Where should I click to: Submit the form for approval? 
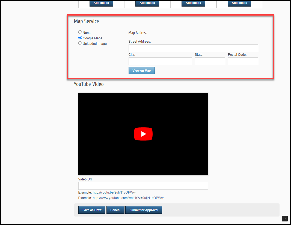point(144,210)
